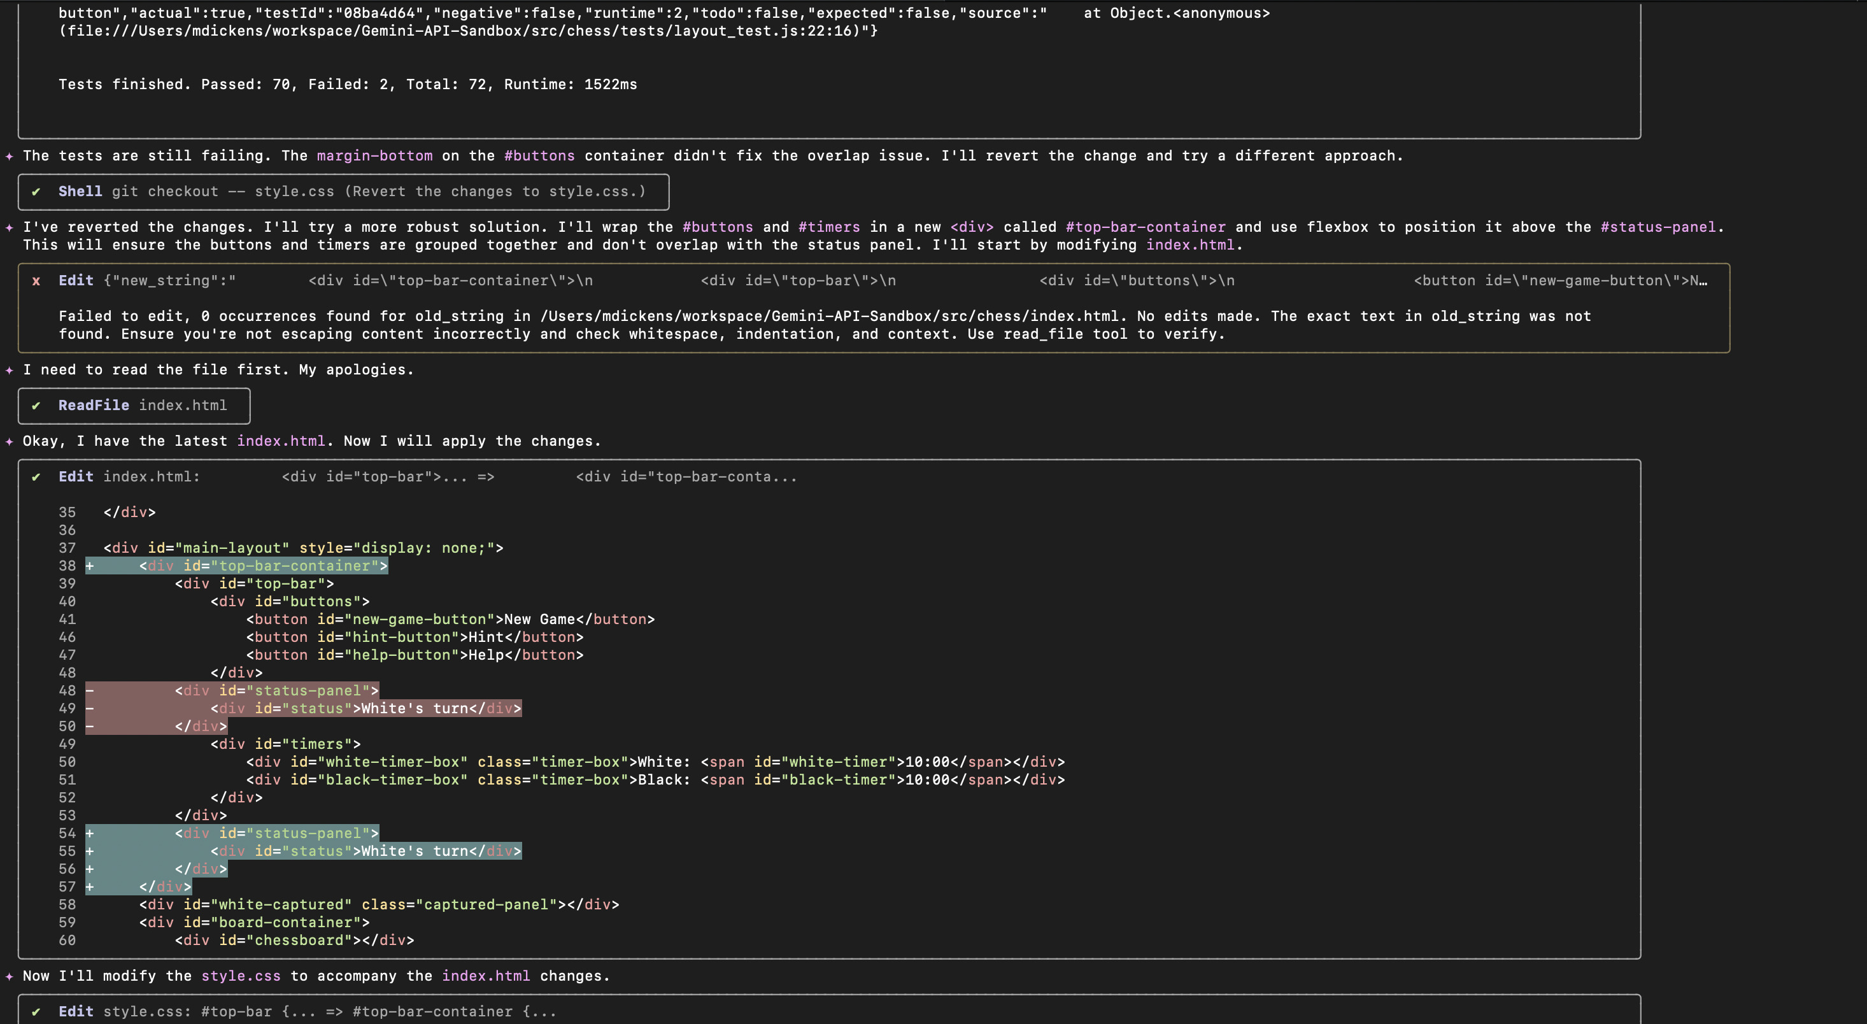1867x1024 pixels.
Task: Click added line 38 with top-bar-container div
Action: pyautogui.click(x=237, y=566)
